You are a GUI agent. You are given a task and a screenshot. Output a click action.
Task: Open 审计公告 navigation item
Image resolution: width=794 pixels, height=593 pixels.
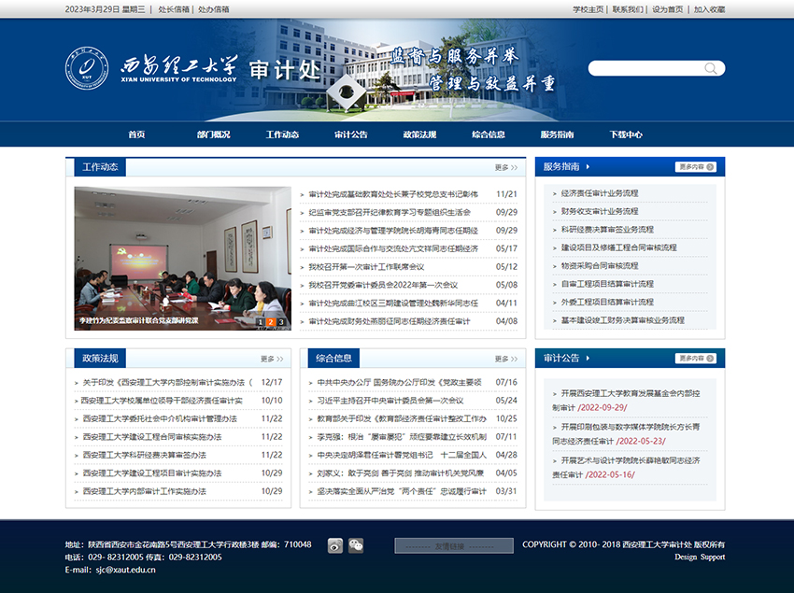tap(351, 134)
